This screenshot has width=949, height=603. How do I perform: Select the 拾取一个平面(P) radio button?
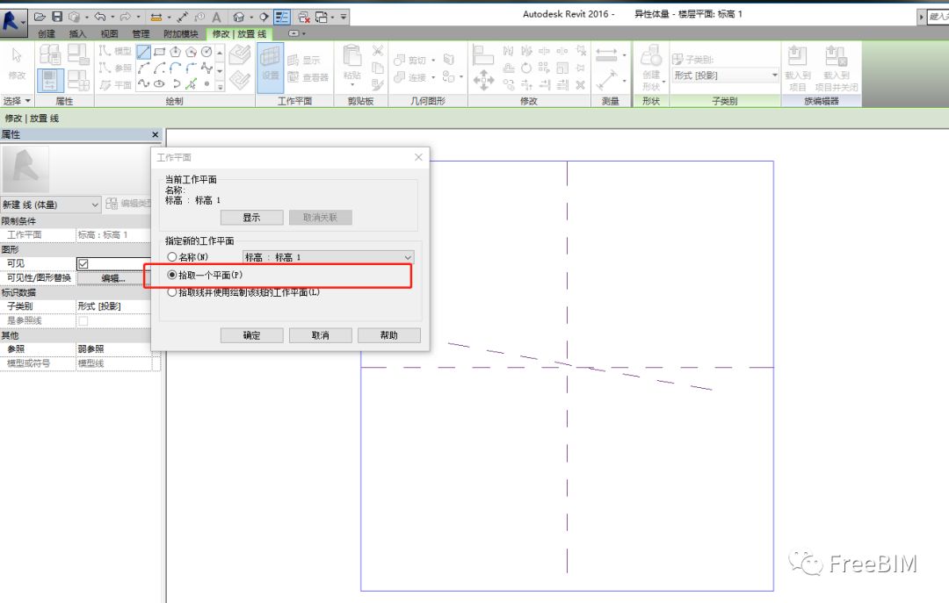click(x=172, y=275)
